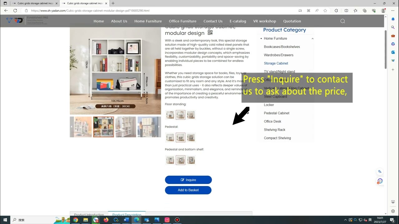Open Word from the taskbar
This screenshot has height=224, width=399.
pos(126,220)
